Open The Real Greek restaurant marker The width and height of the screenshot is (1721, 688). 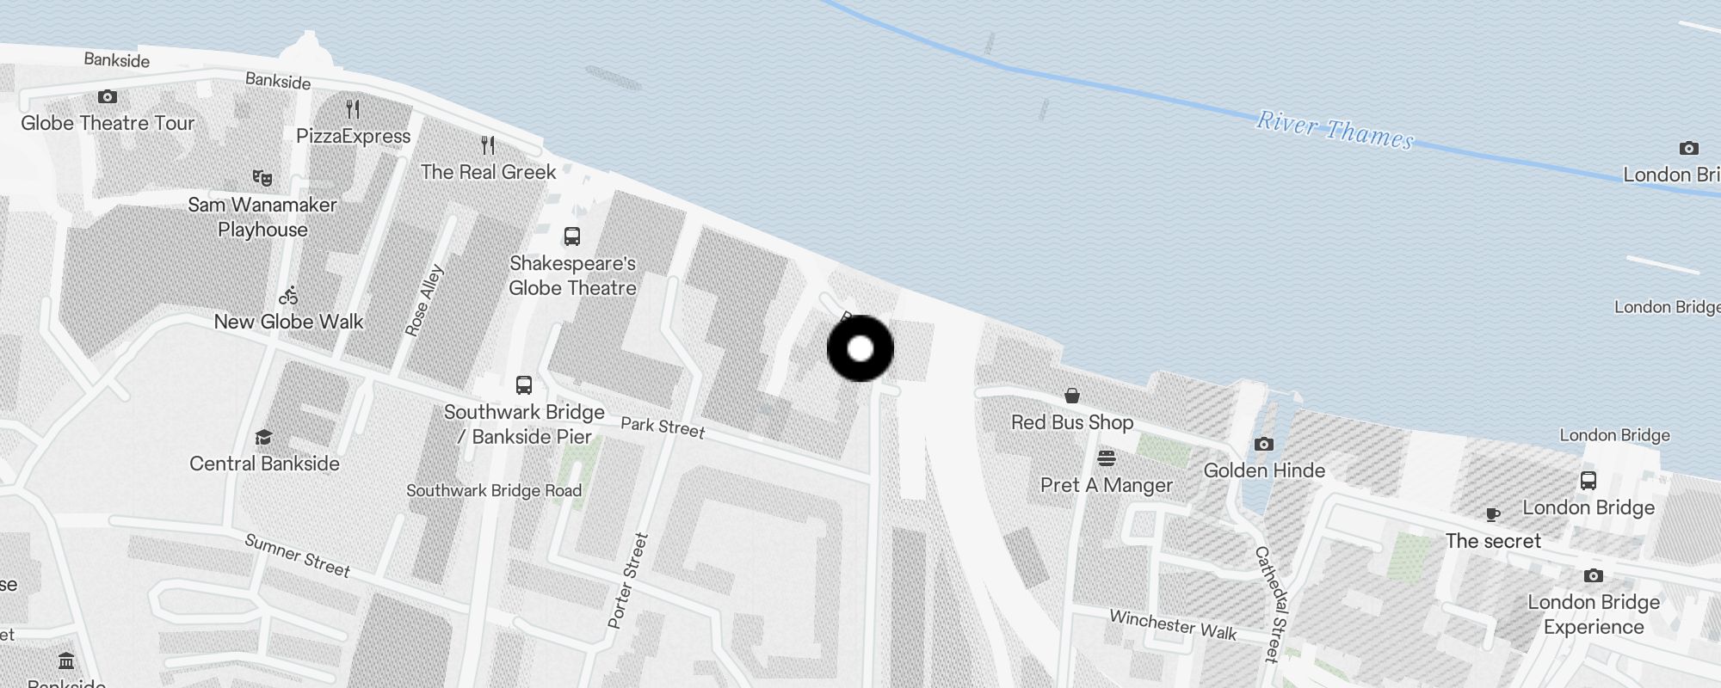coord(488,144)
